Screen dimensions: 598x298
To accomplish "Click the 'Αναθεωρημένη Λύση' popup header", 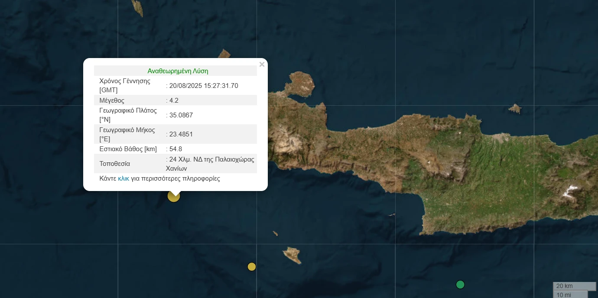I will [178, 71].
